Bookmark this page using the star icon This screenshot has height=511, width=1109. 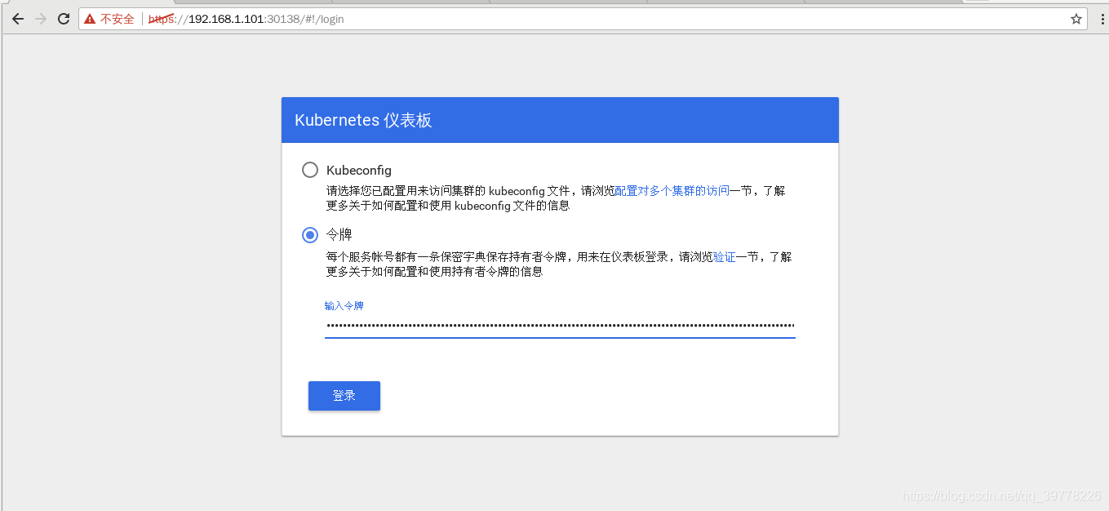pos(1076,18)
